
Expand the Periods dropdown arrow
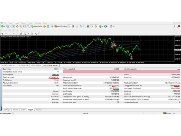tap(108, 26)
